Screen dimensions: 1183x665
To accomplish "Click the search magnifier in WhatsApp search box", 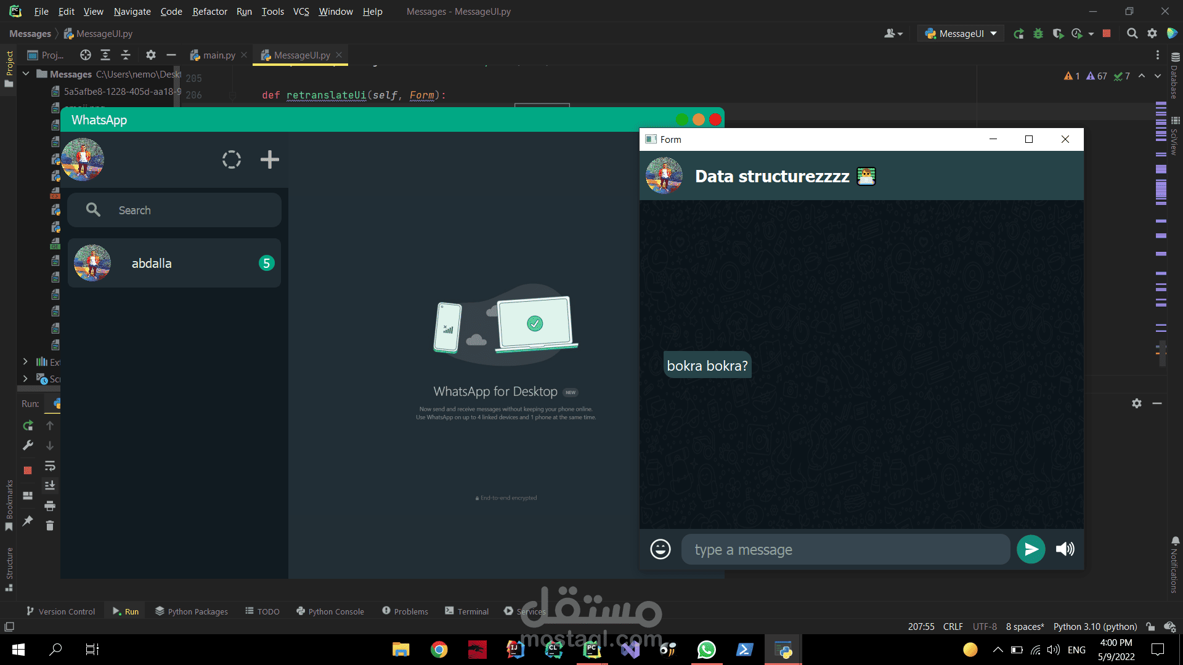I will pos(93,210).
